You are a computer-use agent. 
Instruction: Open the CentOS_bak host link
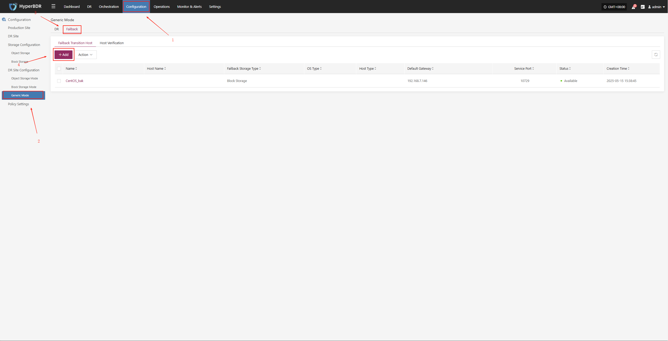point(75,81)
